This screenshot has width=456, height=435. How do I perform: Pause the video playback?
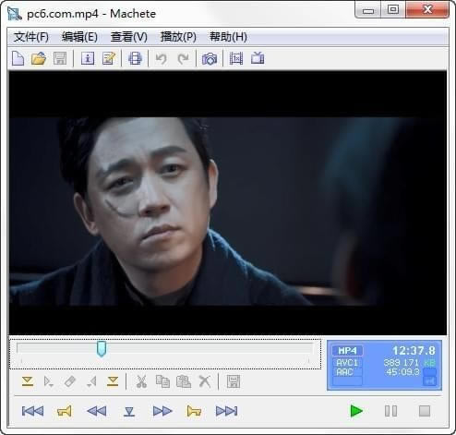point(390,411)
